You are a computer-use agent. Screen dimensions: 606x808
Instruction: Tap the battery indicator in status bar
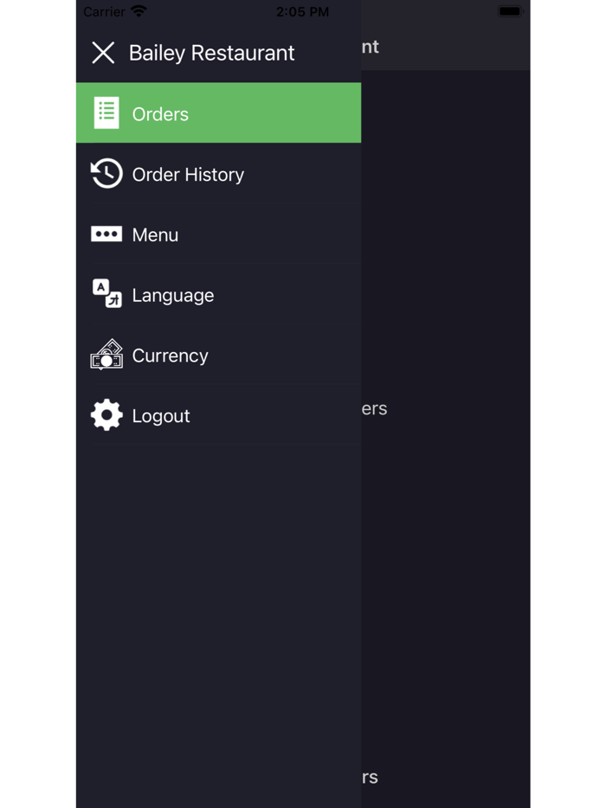pos(510,11)
